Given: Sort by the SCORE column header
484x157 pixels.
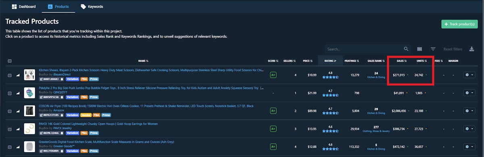Looking at the screenshot, I should (x=273, y=61).
